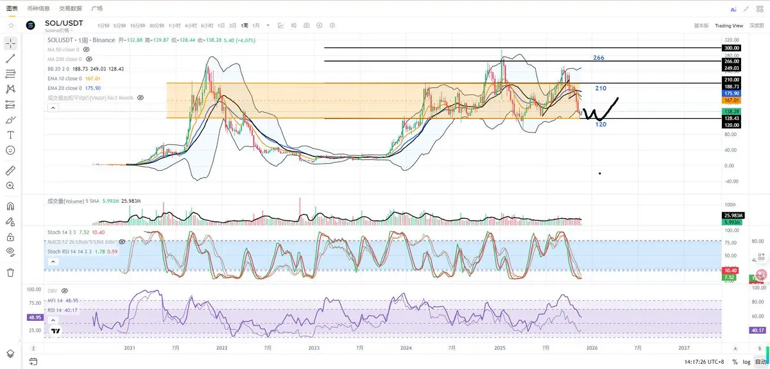Select the 1周 timeframe
The image size is (770, 369).
tap(244, 25)
